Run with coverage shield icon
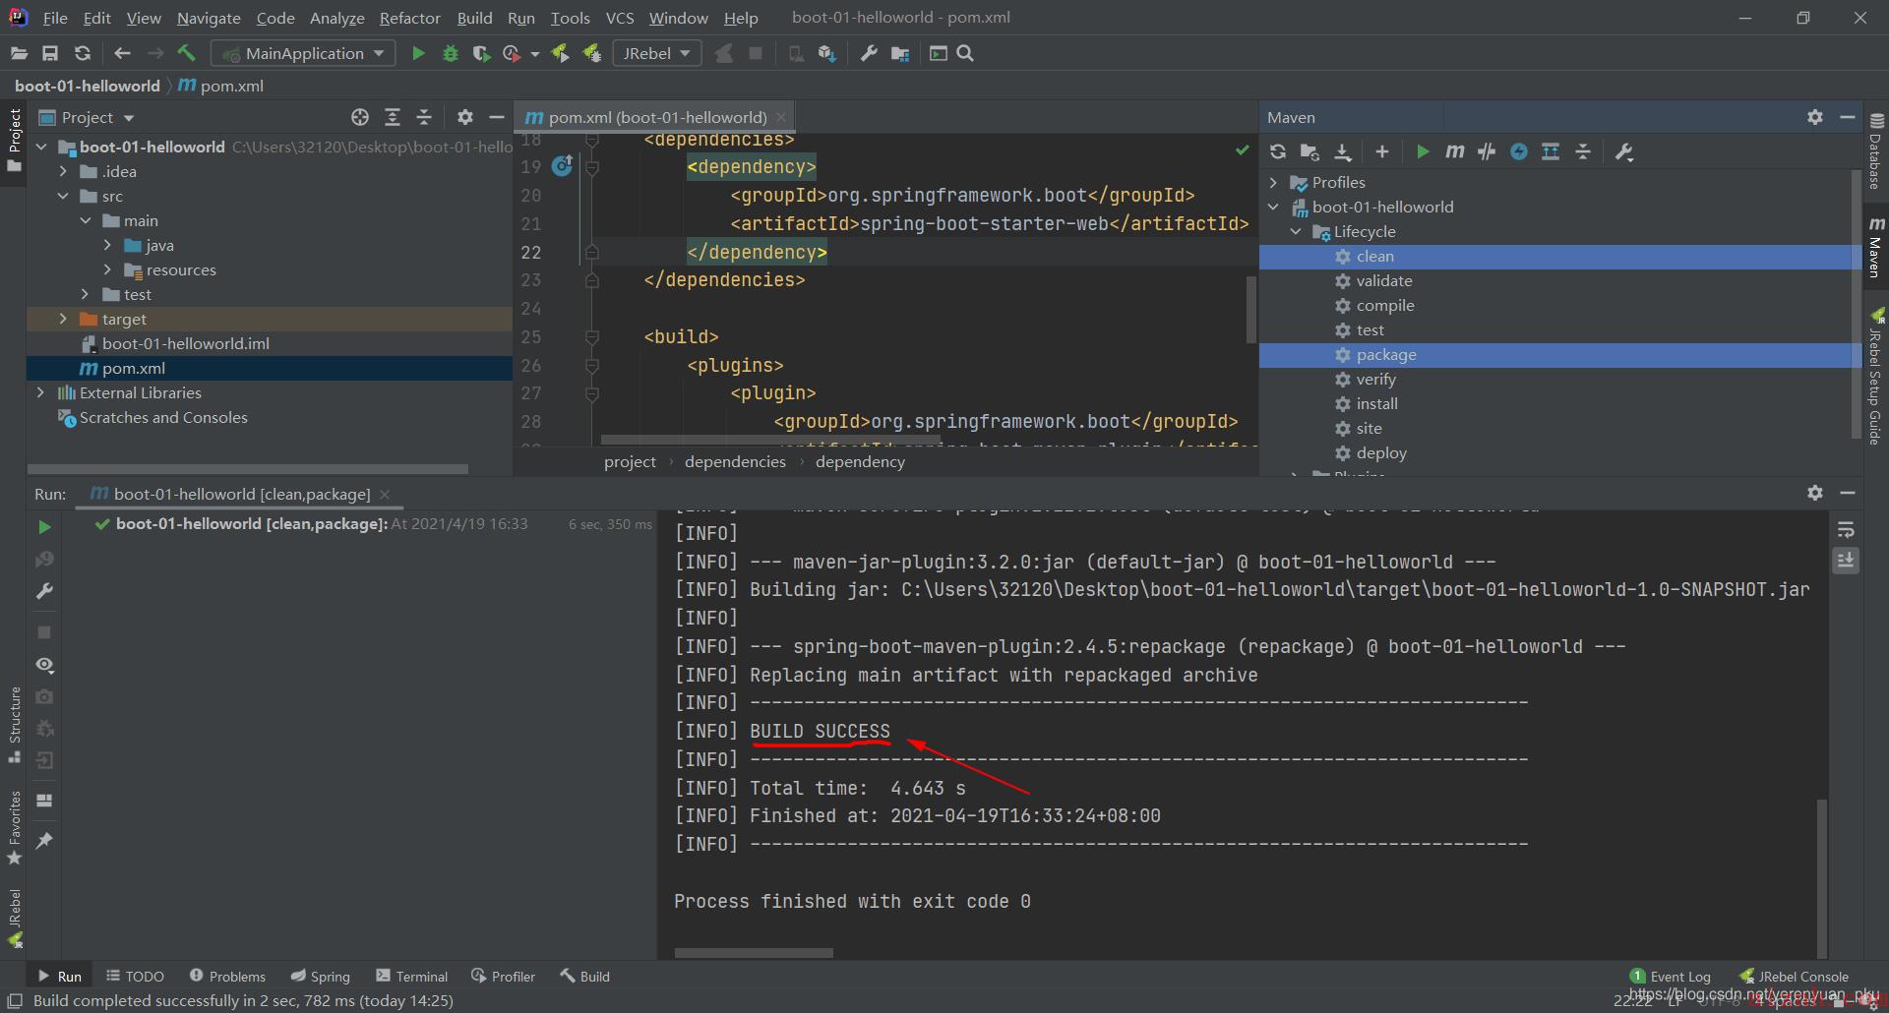Screen dimensions: 1889x1013 pos(481,53)
